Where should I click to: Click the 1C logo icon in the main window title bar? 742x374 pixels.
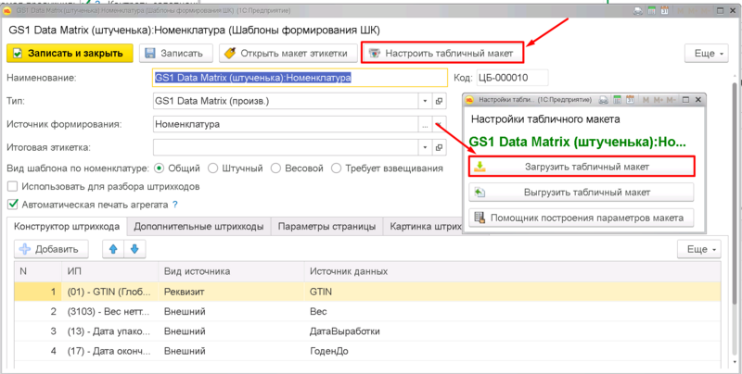7,10
